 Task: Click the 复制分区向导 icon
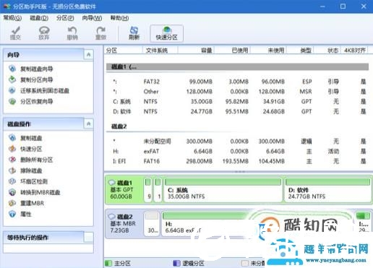click(x=12, y=79)
